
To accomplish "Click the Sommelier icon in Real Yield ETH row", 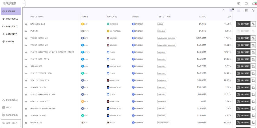I will click(108, 81).
